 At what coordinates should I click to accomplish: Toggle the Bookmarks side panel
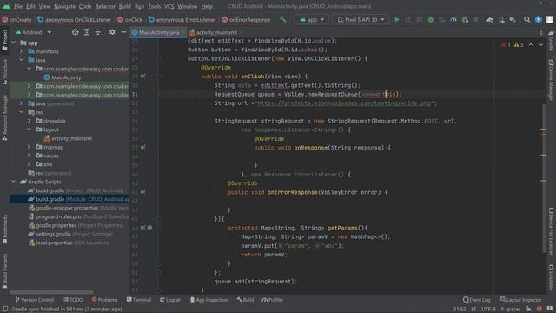click(x=4, y=230)
